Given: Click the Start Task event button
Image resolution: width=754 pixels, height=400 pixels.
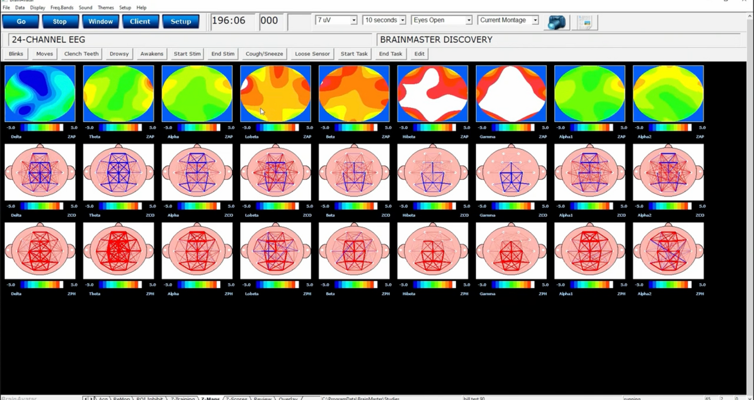Looking at the screenshot, I should 354,54.
